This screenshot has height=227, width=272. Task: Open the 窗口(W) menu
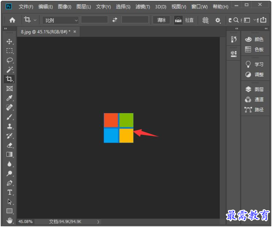[x=199, y=7]
